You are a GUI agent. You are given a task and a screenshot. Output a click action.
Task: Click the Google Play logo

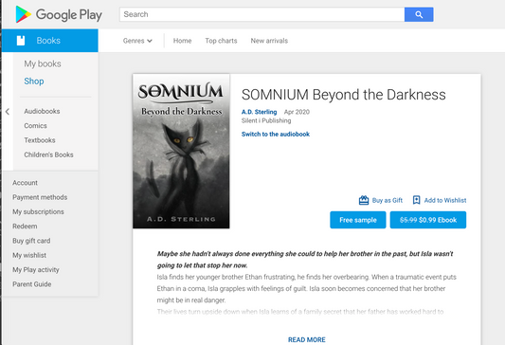point(59,14)
